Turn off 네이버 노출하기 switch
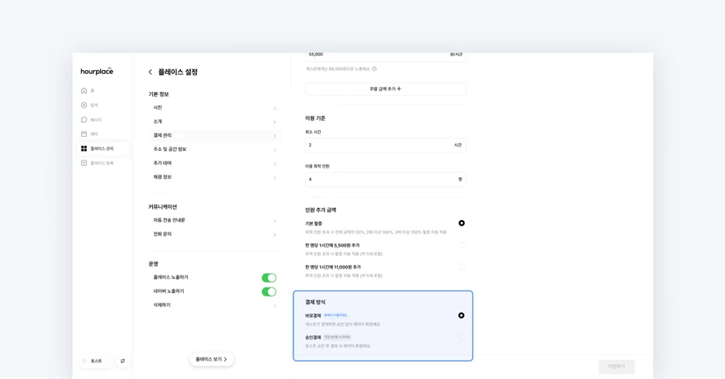The image size is (725, 379). pyautogui.click(x=269, y=291)
